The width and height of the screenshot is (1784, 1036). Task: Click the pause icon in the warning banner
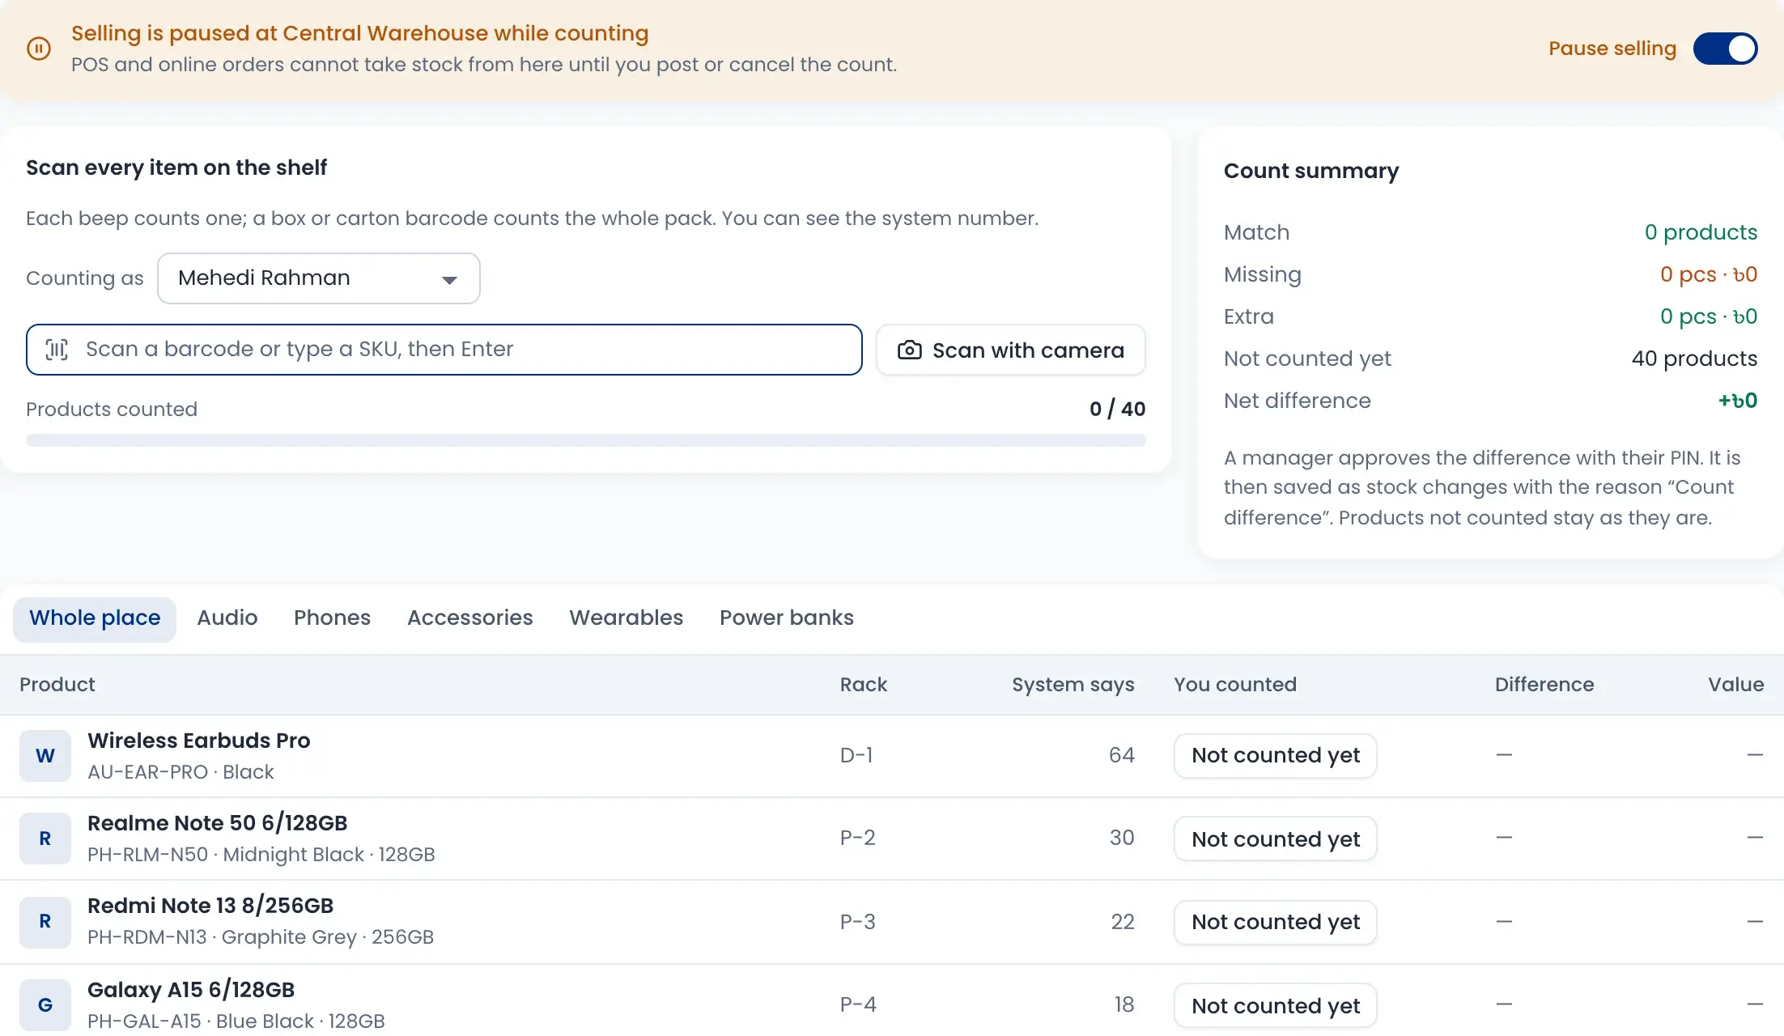(39, 49)
